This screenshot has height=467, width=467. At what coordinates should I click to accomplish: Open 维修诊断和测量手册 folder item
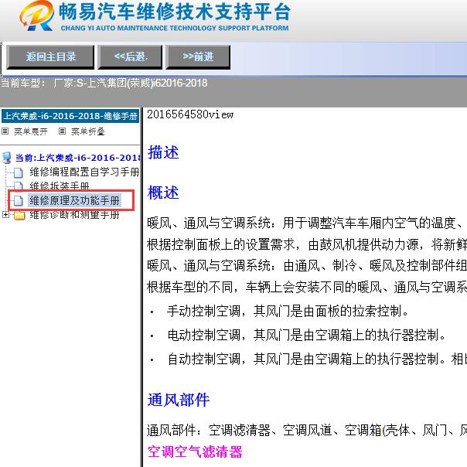[74, 215]
